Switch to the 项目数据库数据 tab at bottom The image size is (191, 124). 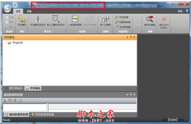[x=43, y=114]
